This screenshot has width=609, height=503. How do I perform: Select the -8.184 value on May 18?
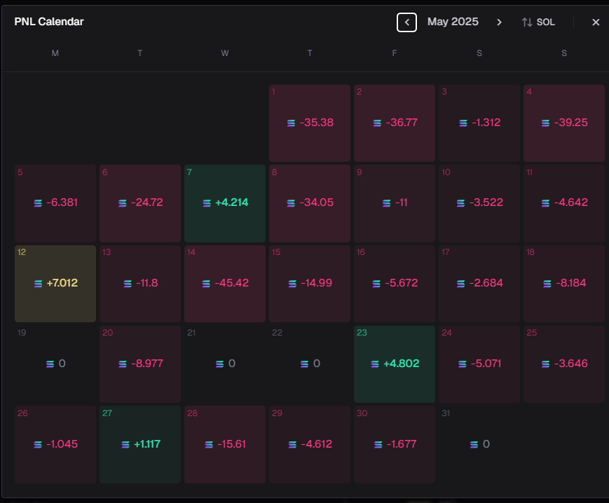pyautogui.click(x=571, y=283)
